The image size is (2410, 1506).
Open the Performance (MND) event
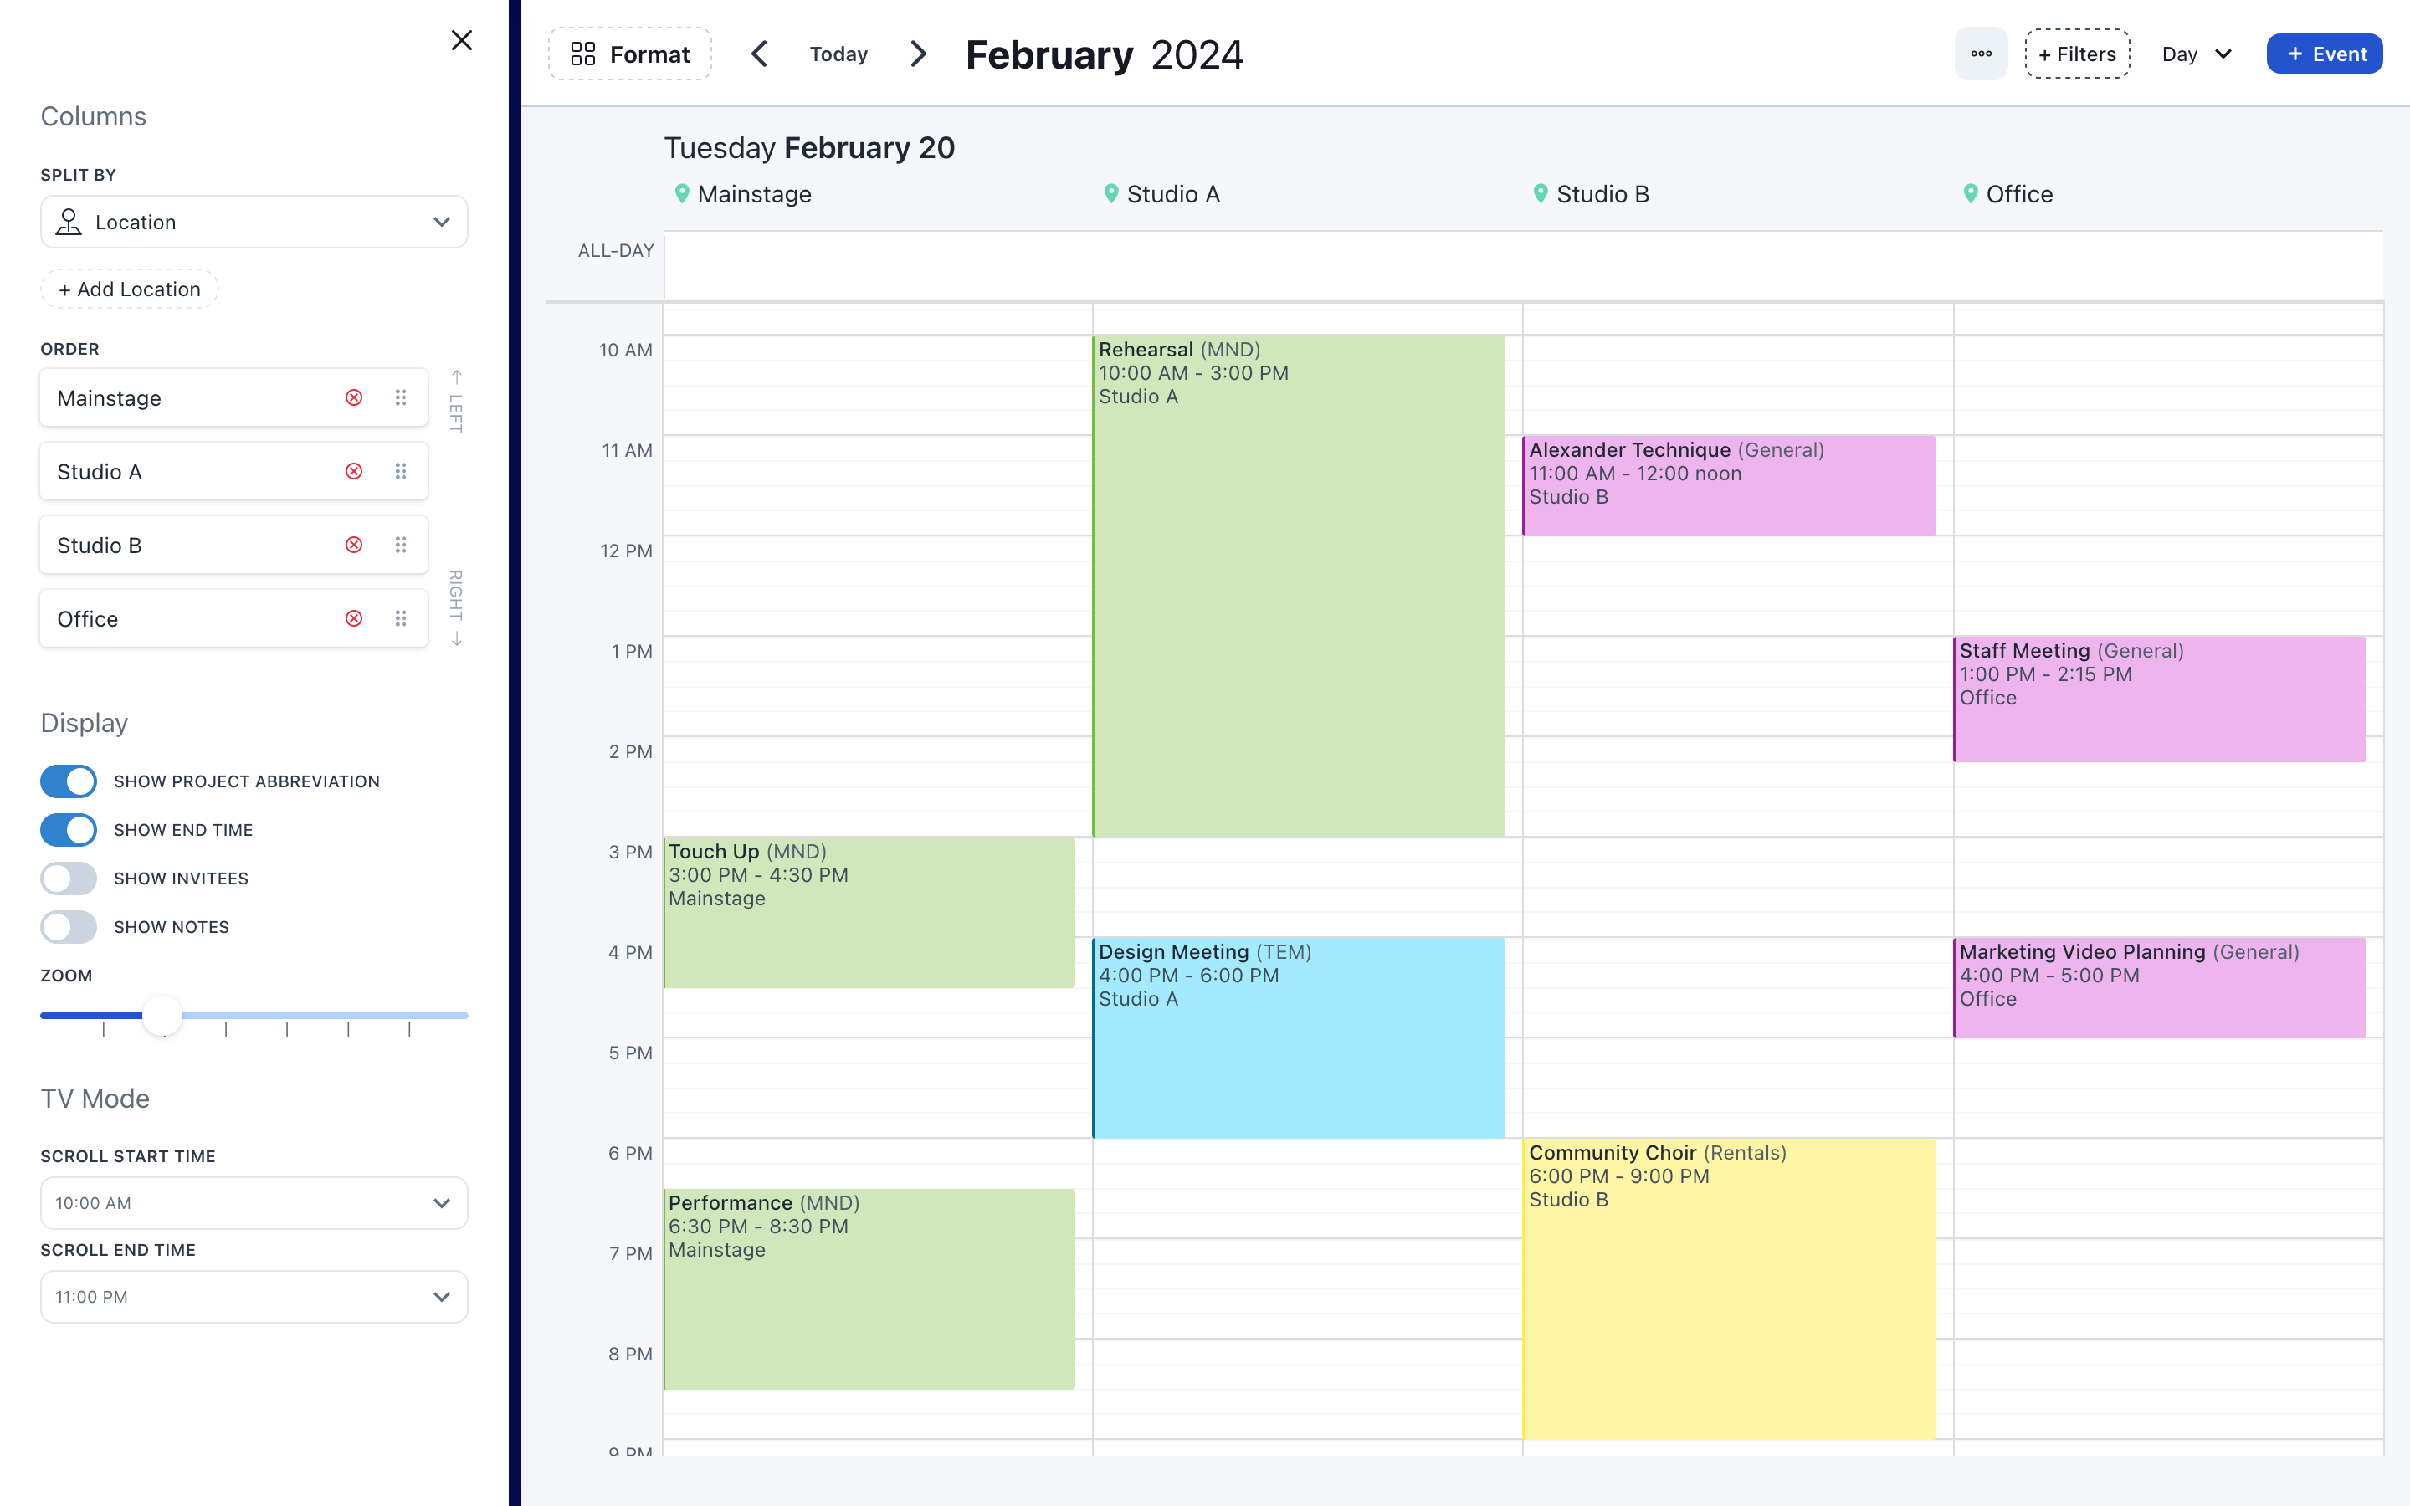point(869,1288)
